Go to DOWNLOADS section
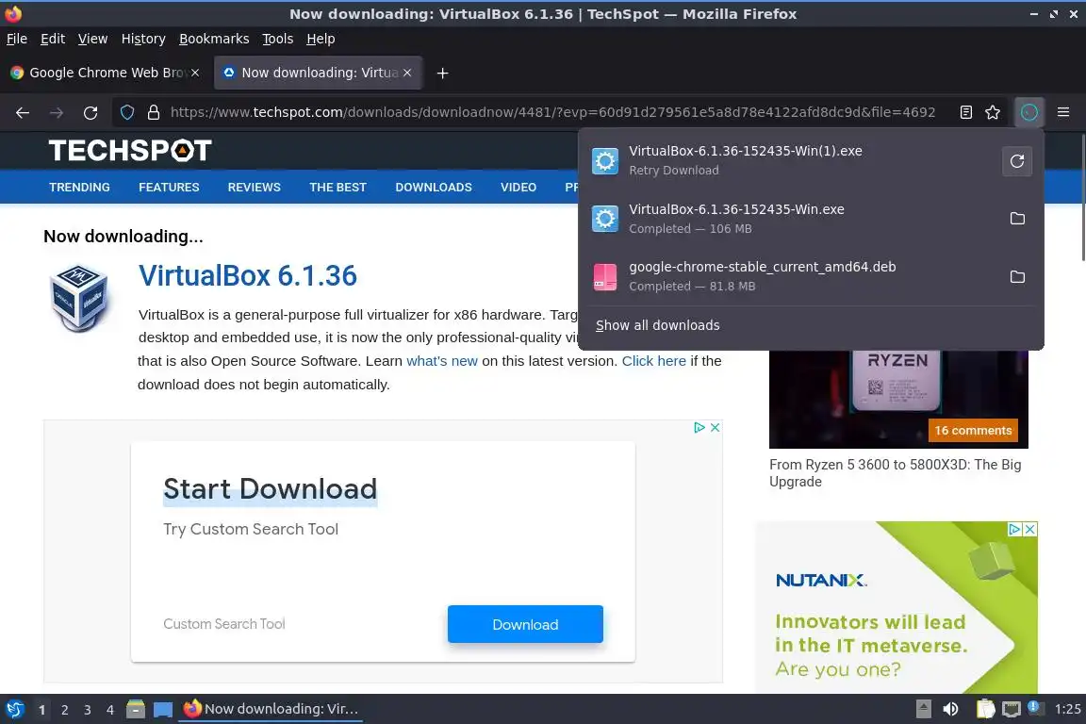Image resolution: width=1086 pixels, height=724 pixels. (x=434, y=187)
